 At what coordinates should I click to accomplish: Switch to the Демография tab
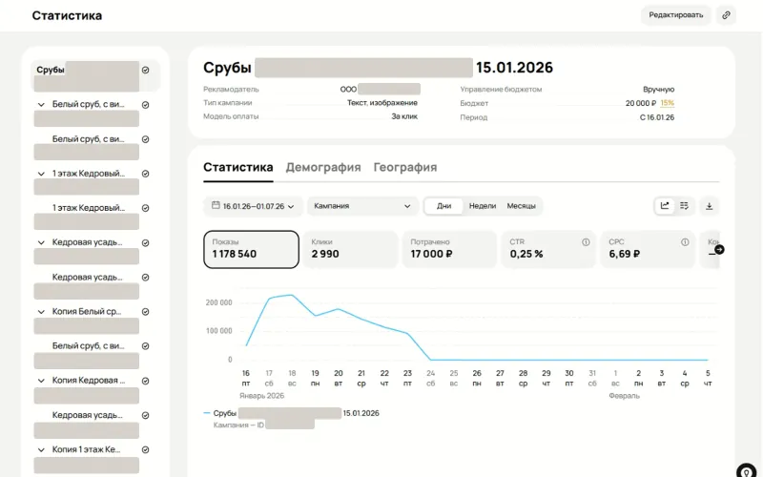(323, 168)
